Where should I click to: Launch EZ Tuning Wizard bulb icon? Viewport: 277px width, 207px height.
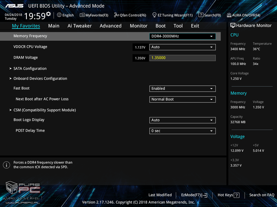click(154, 15)
